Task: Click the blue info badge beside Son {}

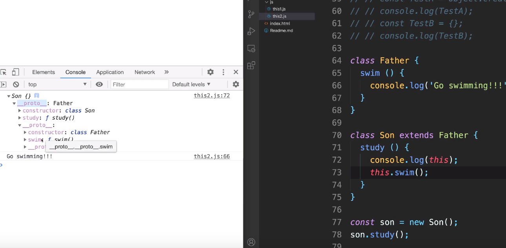Action: coord(37,96)
